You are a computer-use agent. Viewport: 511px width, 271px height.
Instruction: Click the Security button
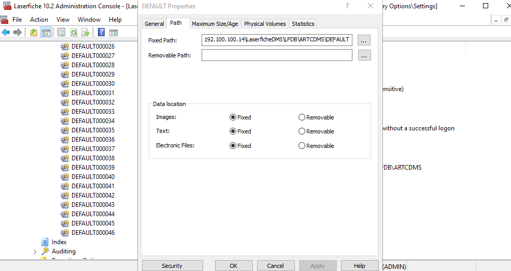pyautogui.click(x=173, y=265)
